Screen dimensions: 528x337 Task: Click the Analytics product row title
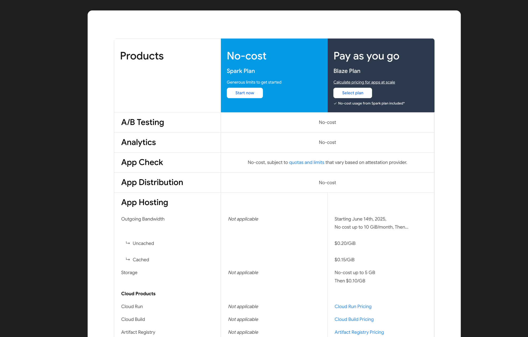tap(138, 142)
